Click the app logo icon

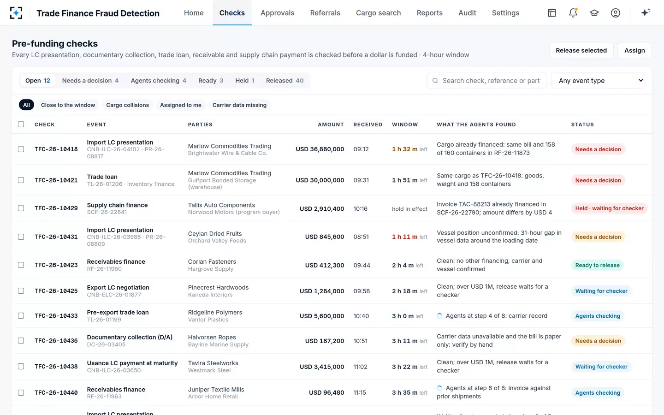(x=16, y=13)
